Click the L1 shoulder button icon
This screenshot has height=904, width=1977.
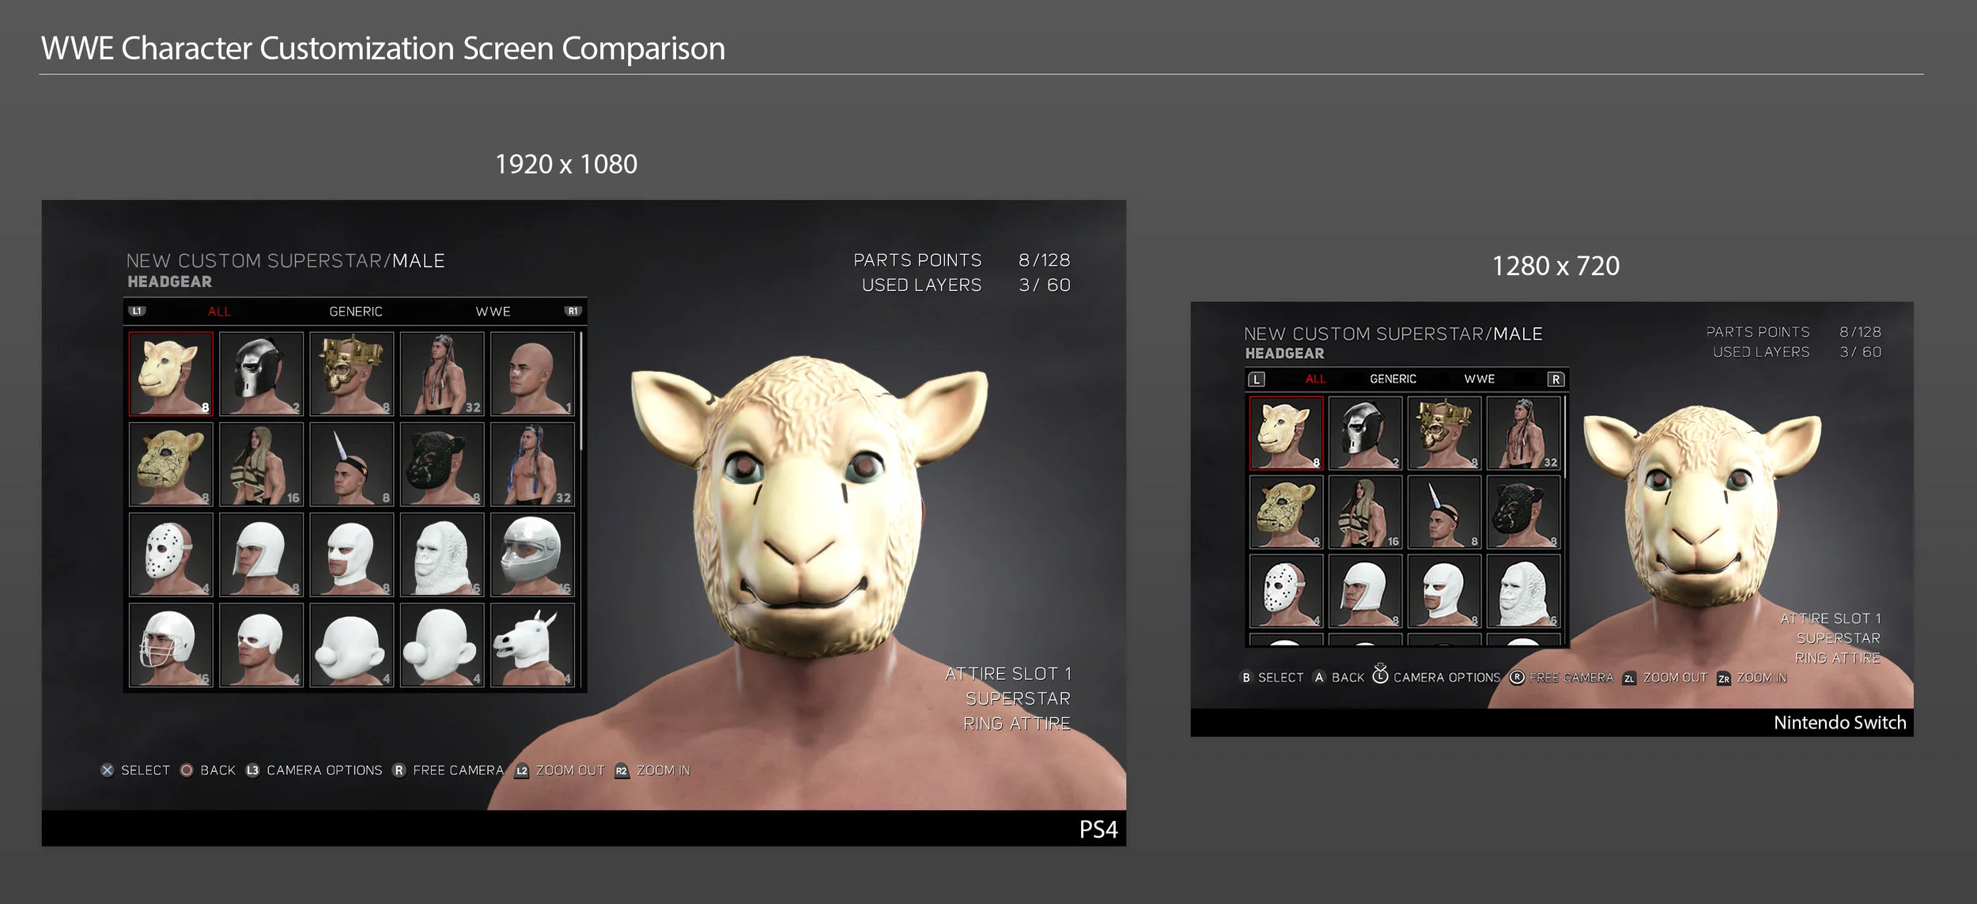(x=138, y=312)
